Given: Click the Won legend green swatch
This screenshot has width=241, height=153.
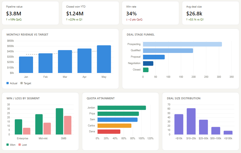Looking at the screenshot, I should 8,145.
